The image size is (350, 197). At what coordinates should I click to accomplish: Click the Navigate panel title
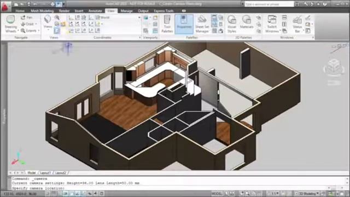tap(21, 38)
